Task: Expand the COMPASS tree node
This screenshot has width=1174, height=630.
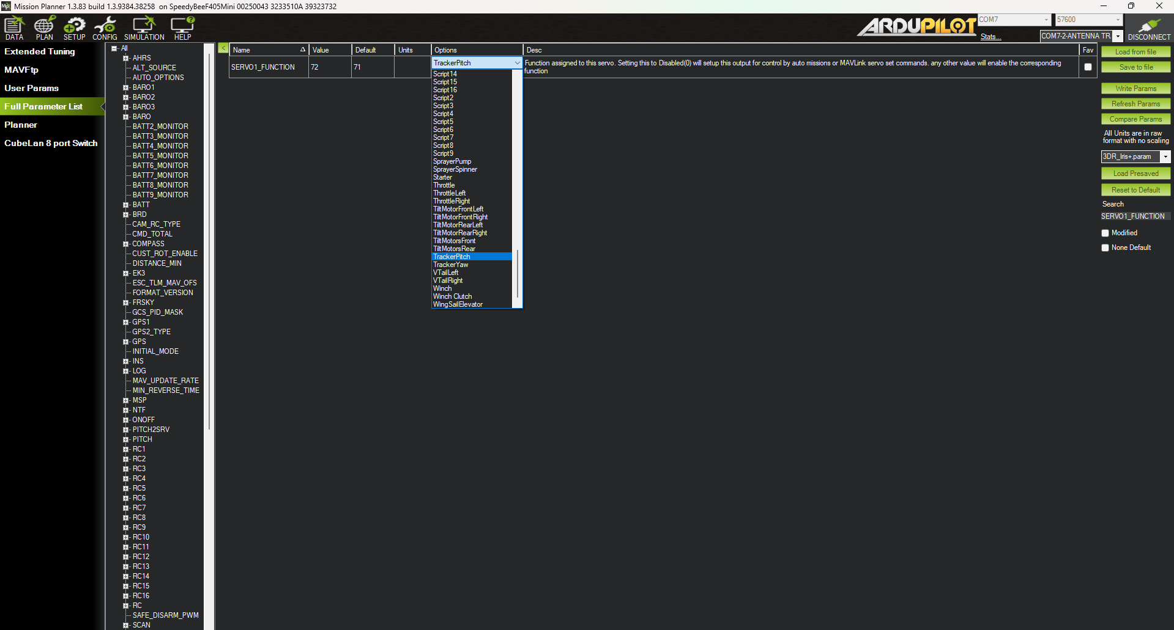Action: point(126,244)
